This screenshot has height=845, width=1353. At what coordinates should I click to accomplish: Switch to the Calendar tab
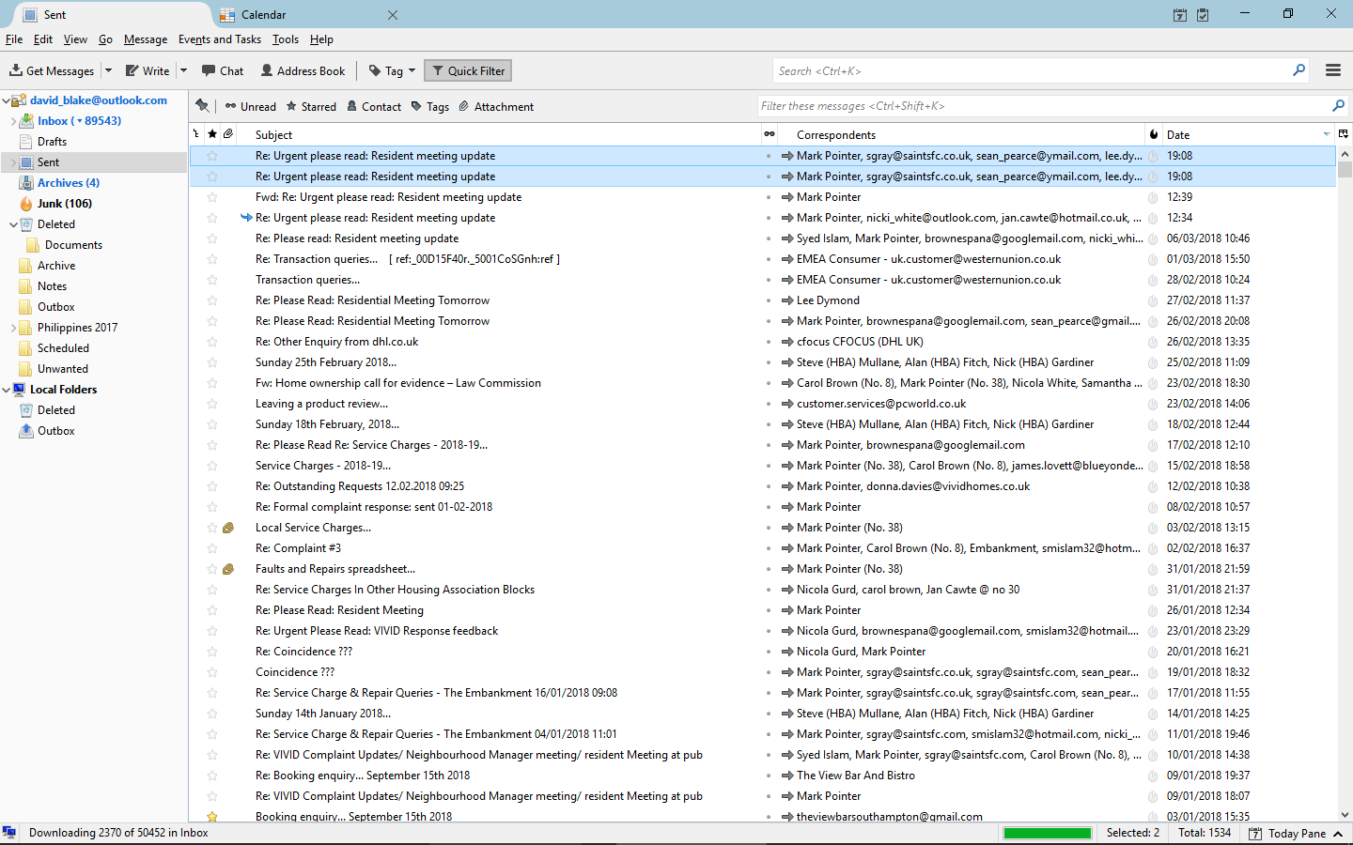pos(263,15)
